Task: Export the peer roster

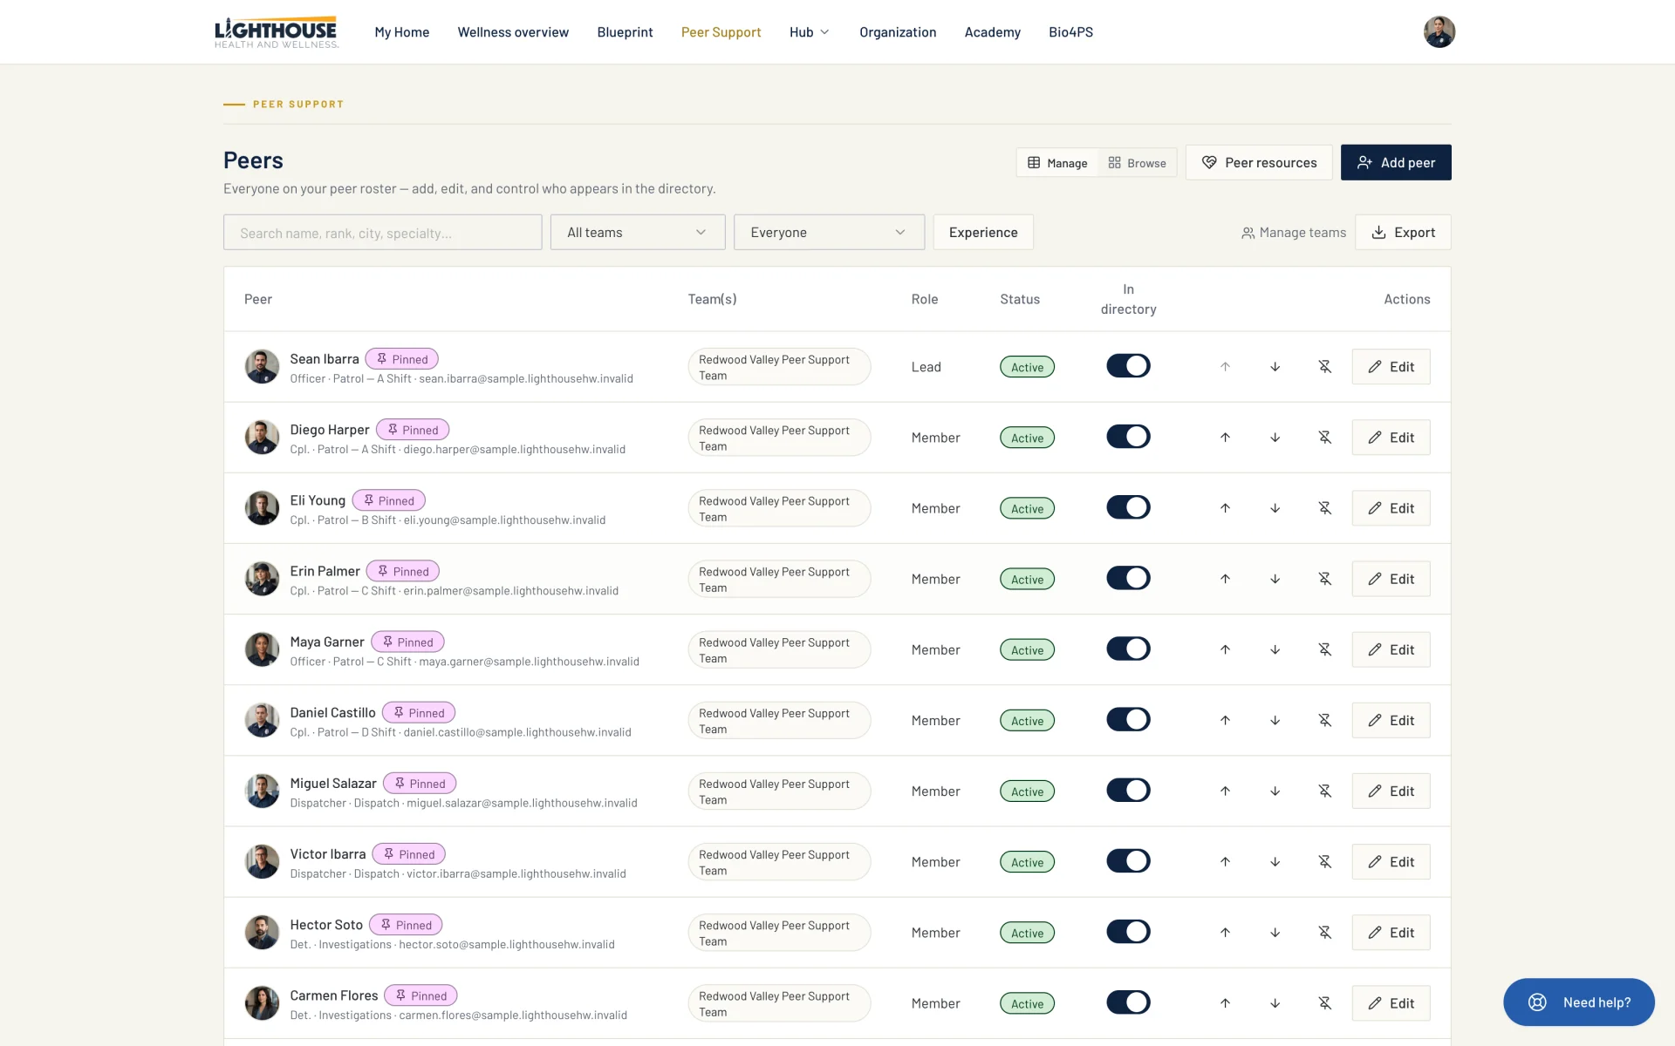Action: coord(1403,233)
